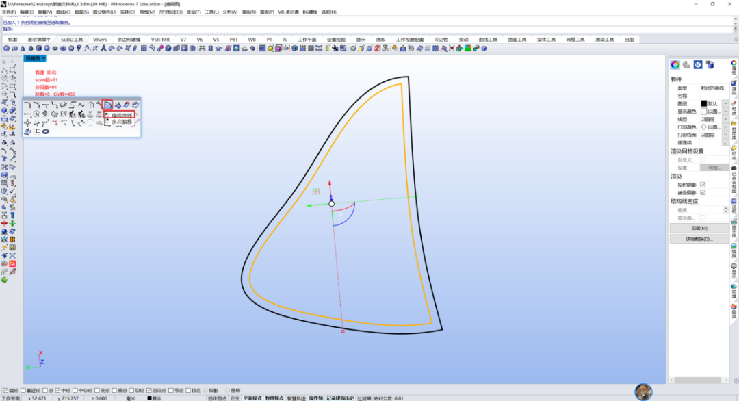
Task: Select the pointer tool in left sidebar
Action: click(4, 62)
